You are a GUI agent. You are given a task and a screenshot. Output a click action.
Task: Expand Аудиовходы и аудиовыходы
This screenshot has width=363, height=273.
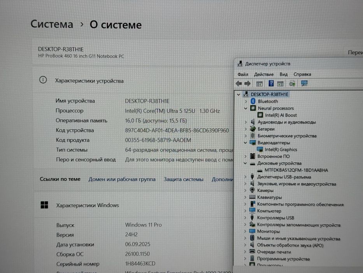coord(246,122)
